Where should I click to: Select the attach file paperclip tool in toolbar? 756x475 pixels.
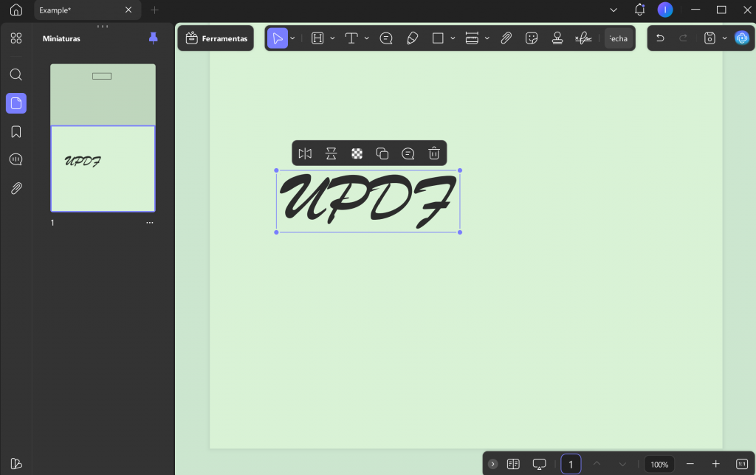(x=506, y=38)
